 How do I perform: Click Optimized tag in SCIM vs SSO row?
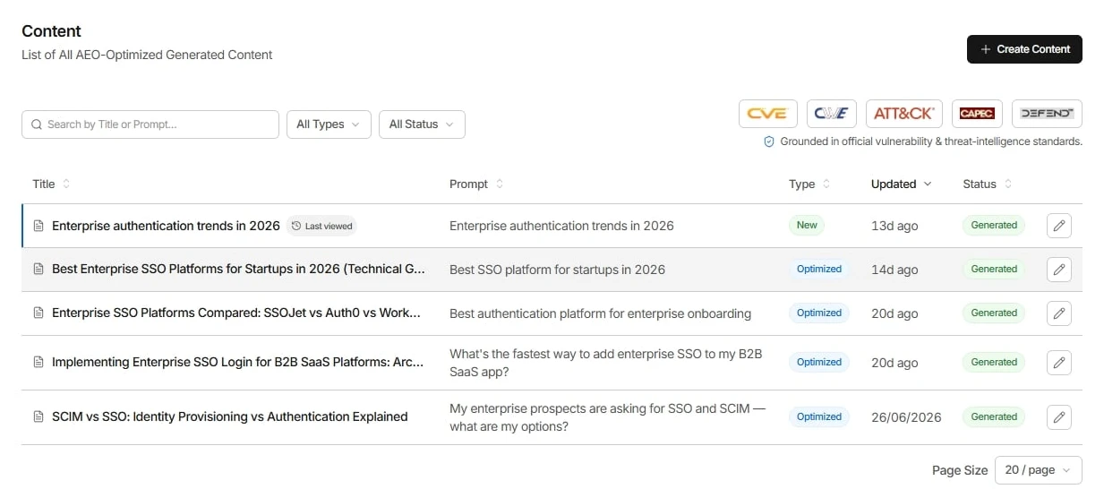819,416
